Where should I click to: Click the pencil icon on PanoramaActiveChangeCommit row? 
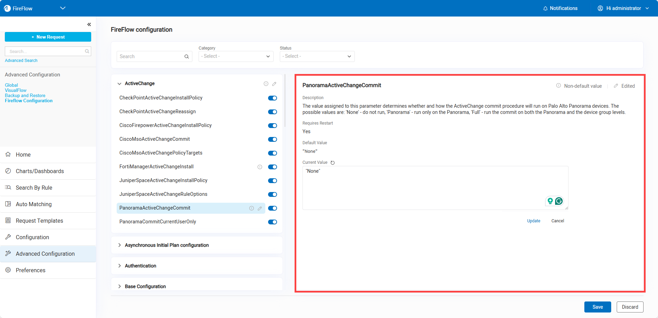point(260,208)
